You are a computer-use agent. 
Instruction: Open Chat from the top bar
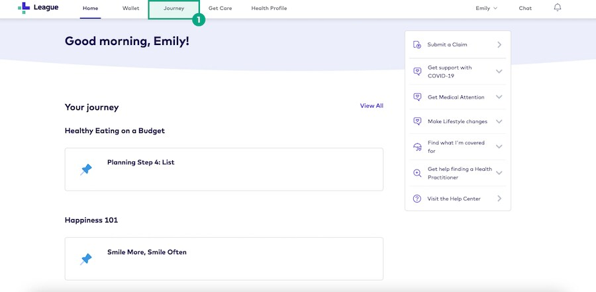click(525, 9)
